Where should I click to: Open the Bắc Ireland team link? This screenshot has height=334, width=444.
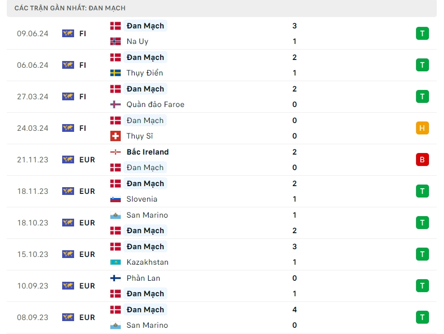(148, 152)
